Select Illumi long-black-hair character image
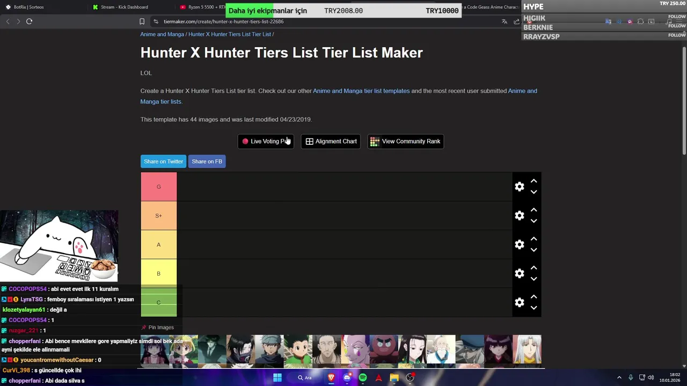Viewport: 687px width, 386px height. [412, 350]
